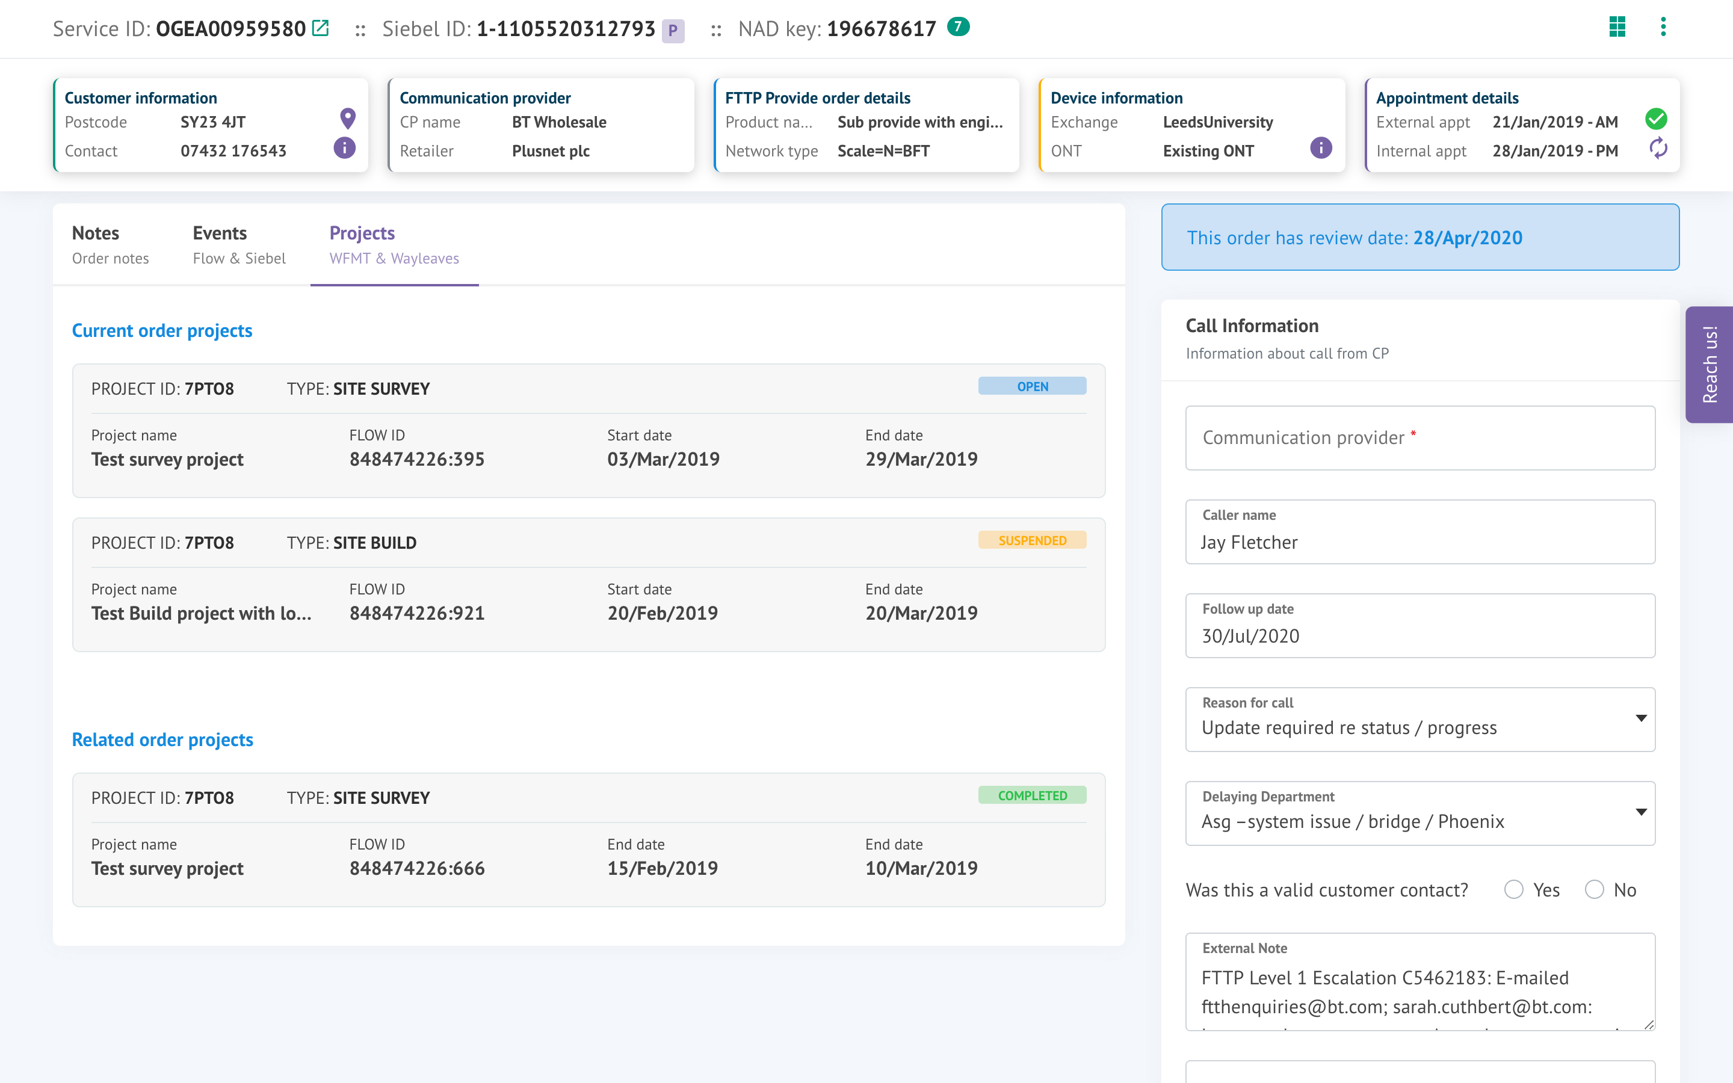Click the review date 28/Apr/2020 link

pos(1467,238)
